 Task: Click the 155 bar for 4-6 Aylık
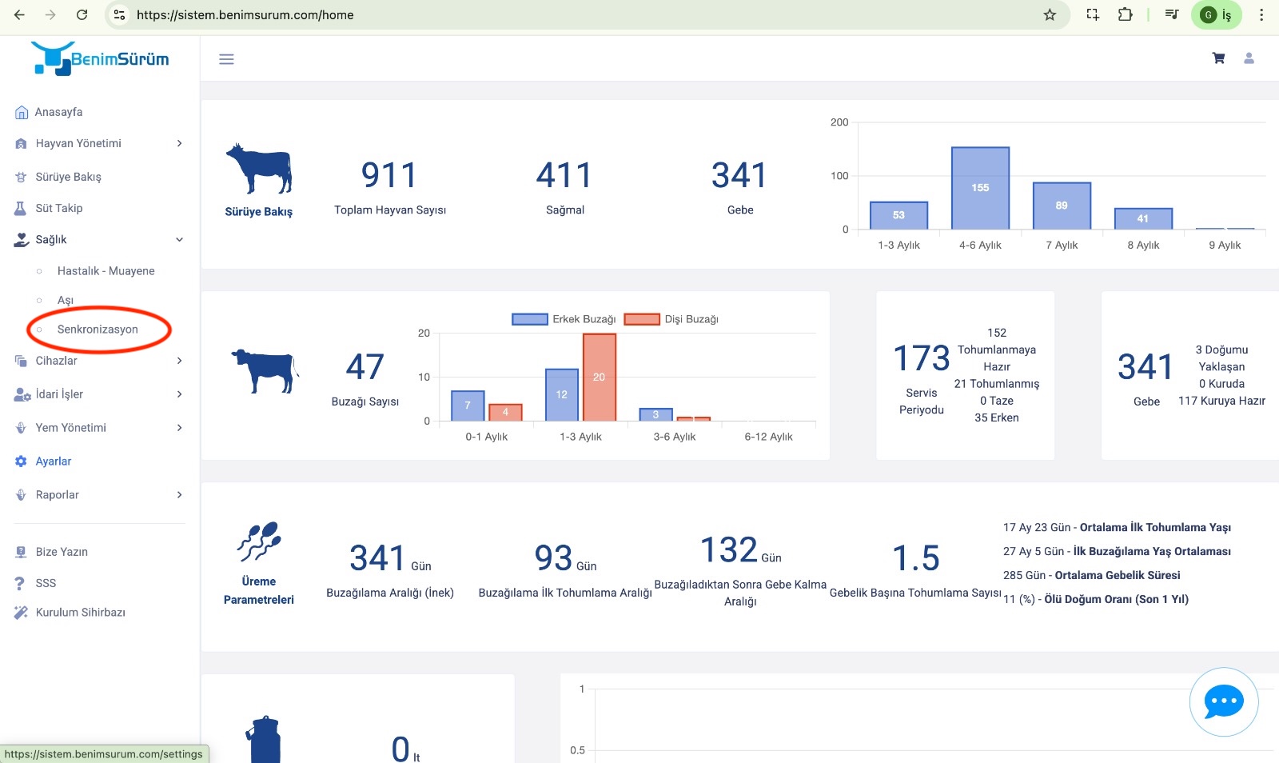pos(980,188)
